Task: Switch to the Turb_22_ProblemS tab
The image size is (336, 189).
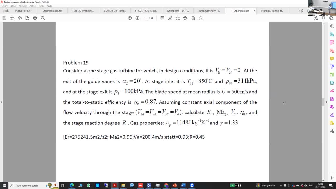Action: pyautogui.click(x=83, y=11)
